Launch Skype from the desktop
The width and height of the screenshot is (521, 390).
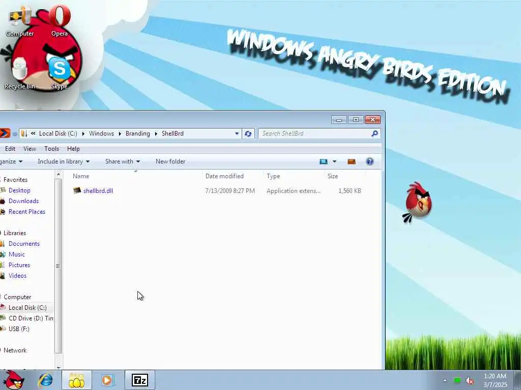(60, 73)
